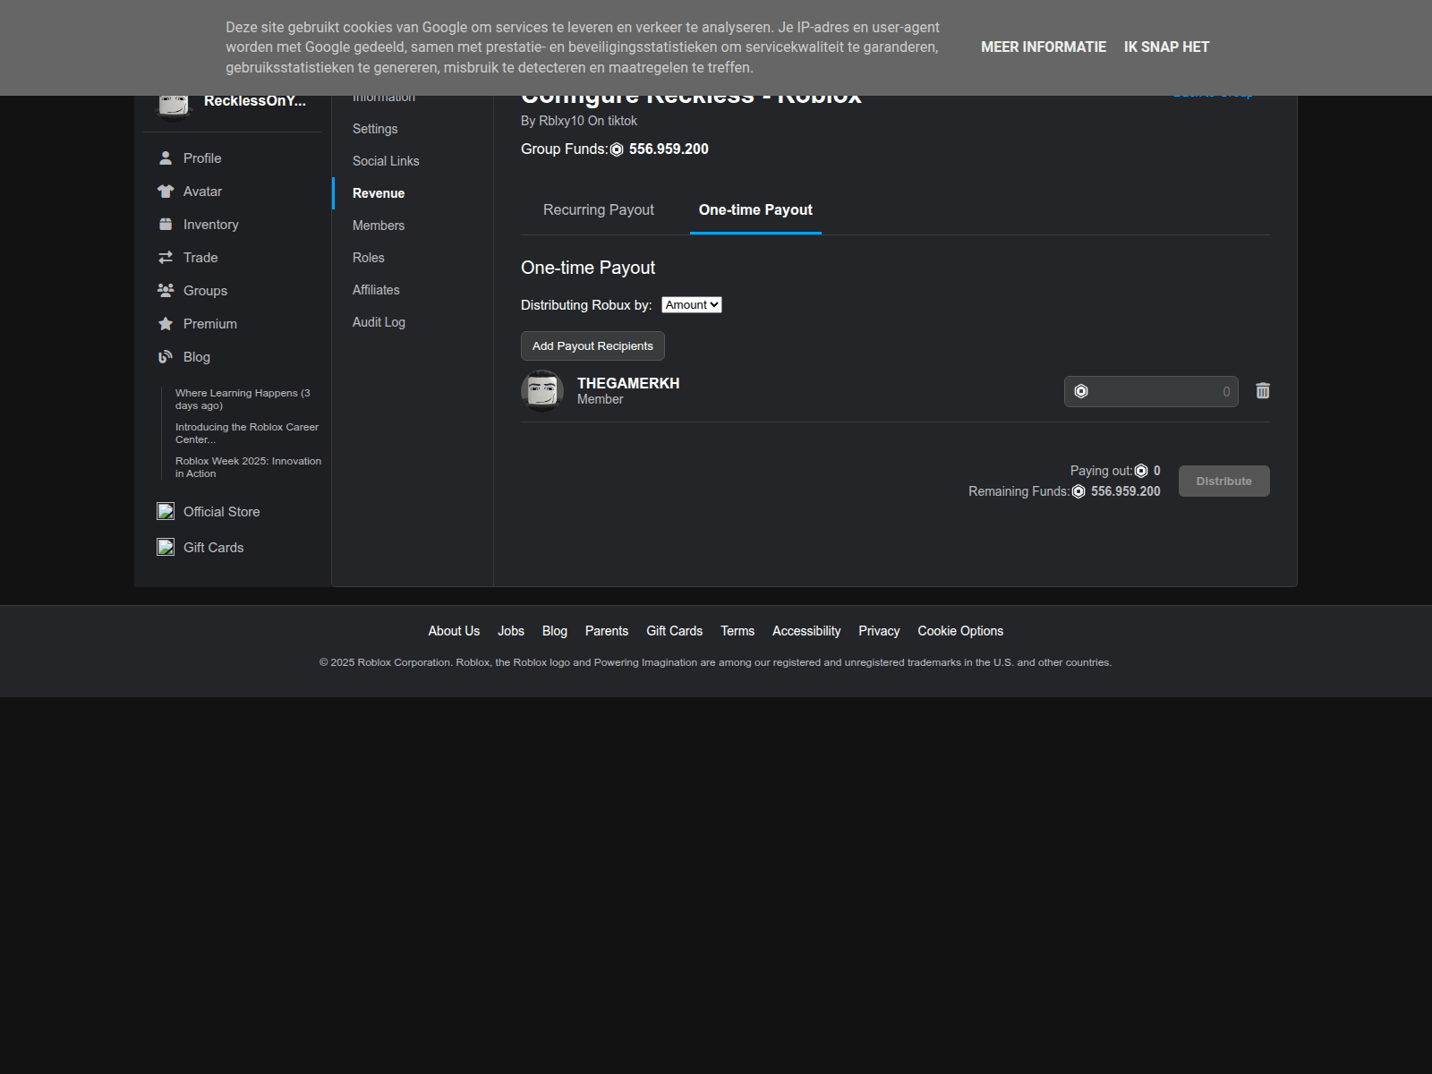Open Gift Cards link in sidebar
Viewport: 1432px width, 1074px height.
pyautogui.click(x=213, y=548)
